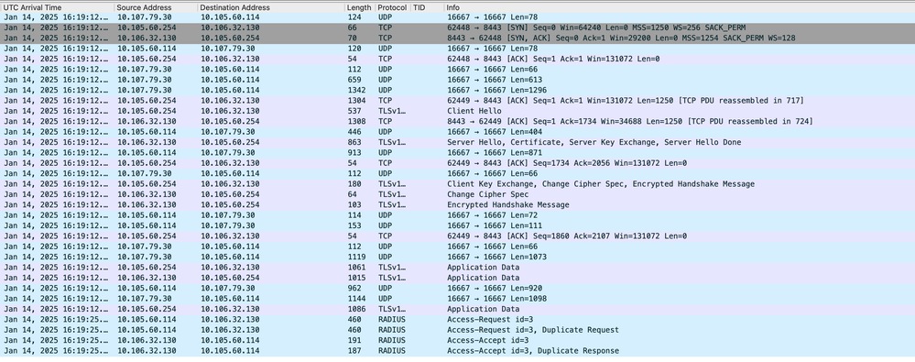The width and height of the screenshot is (915, 362).
Task: Sort by Destination Address column header
Action: pos(271,7)
